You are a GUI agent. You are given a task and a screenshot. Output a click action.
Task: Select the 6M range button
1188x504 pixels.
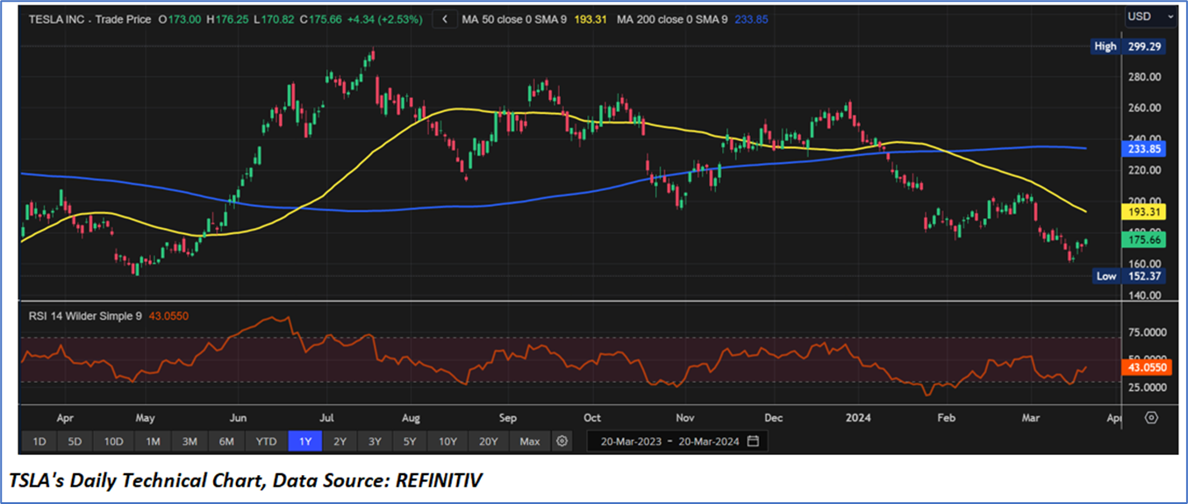(x=226, y=441)
